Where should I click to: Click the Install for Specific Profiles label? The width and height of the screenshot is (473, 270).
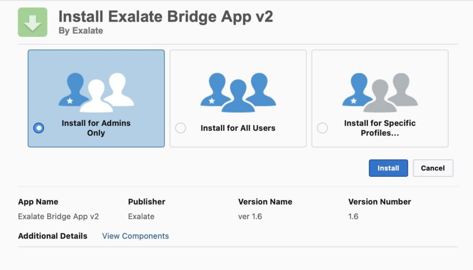[380, 128]
